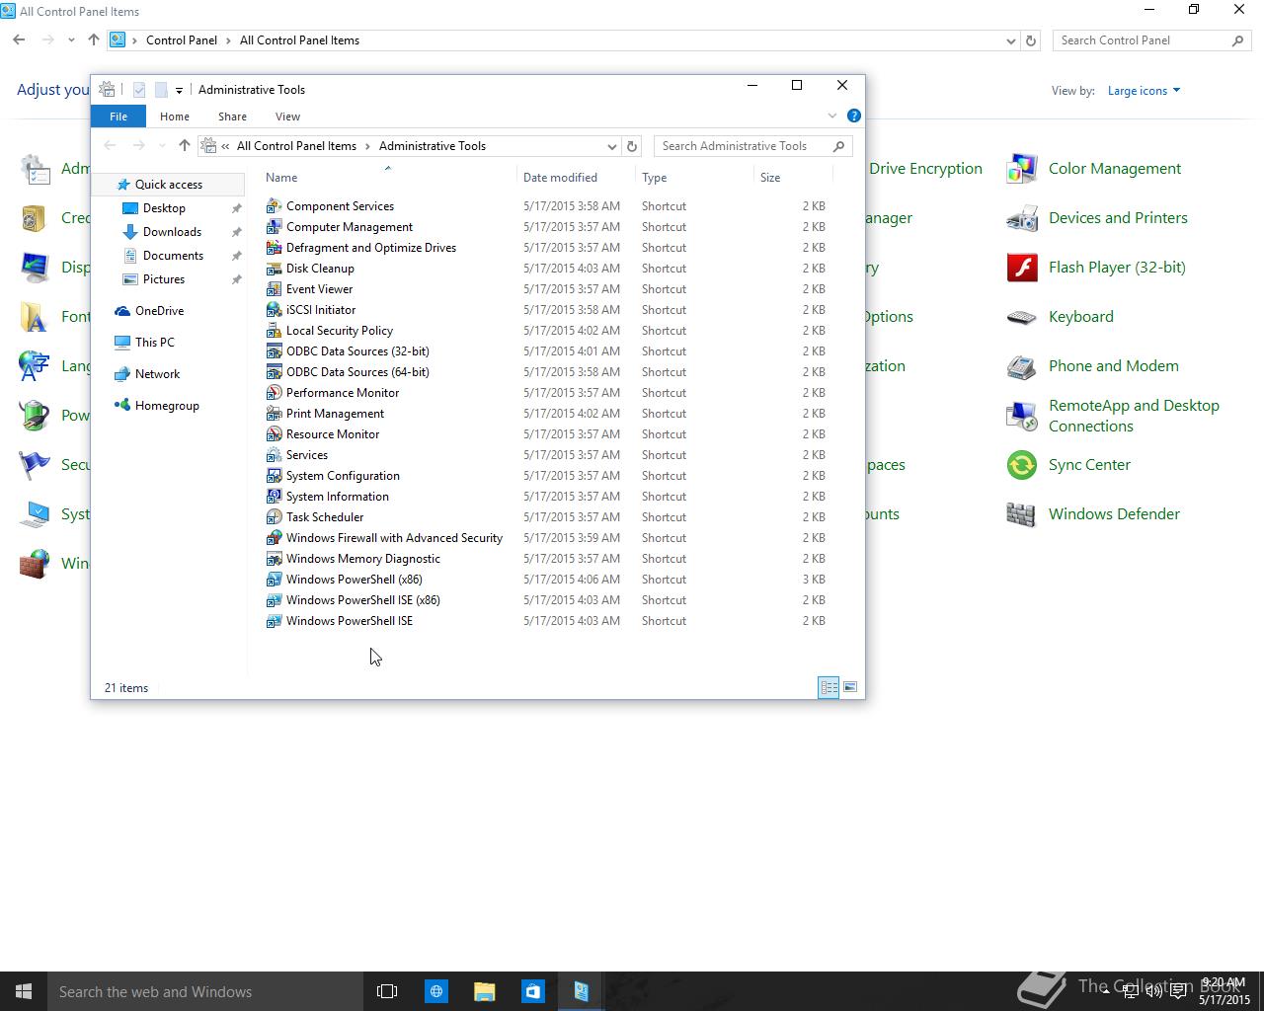Open the Home ribbon tab
1264x1011 pixels.
(175, 117)
